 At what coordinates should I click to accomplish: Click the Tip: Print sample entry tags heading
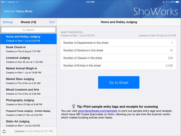[117, 106]
